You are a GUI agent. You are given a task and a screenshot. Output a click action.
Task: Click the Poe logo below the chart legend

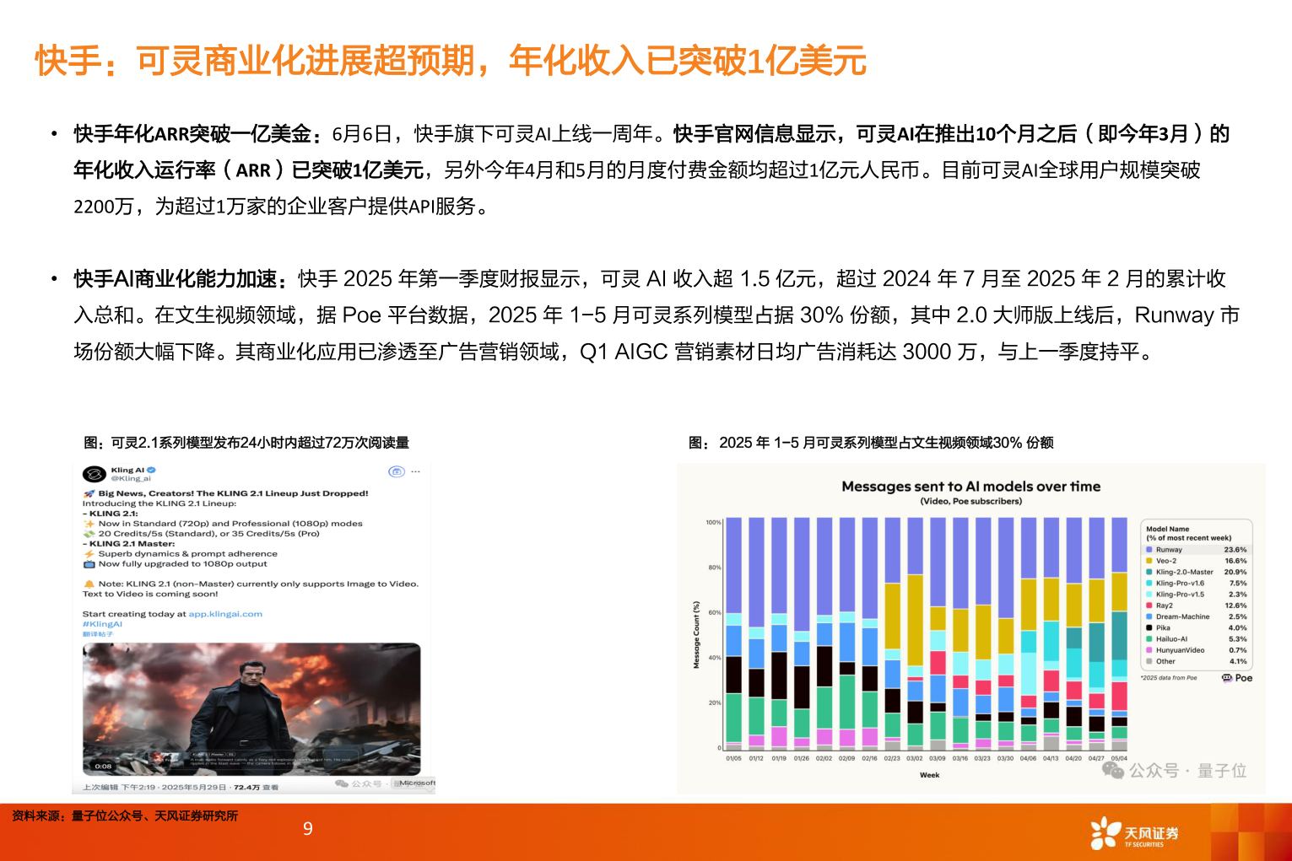(1237, 678)
